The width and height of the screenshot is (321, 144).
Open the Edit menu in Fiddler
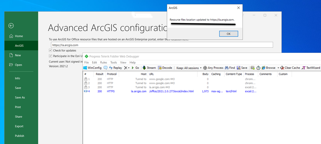[94, 62]
